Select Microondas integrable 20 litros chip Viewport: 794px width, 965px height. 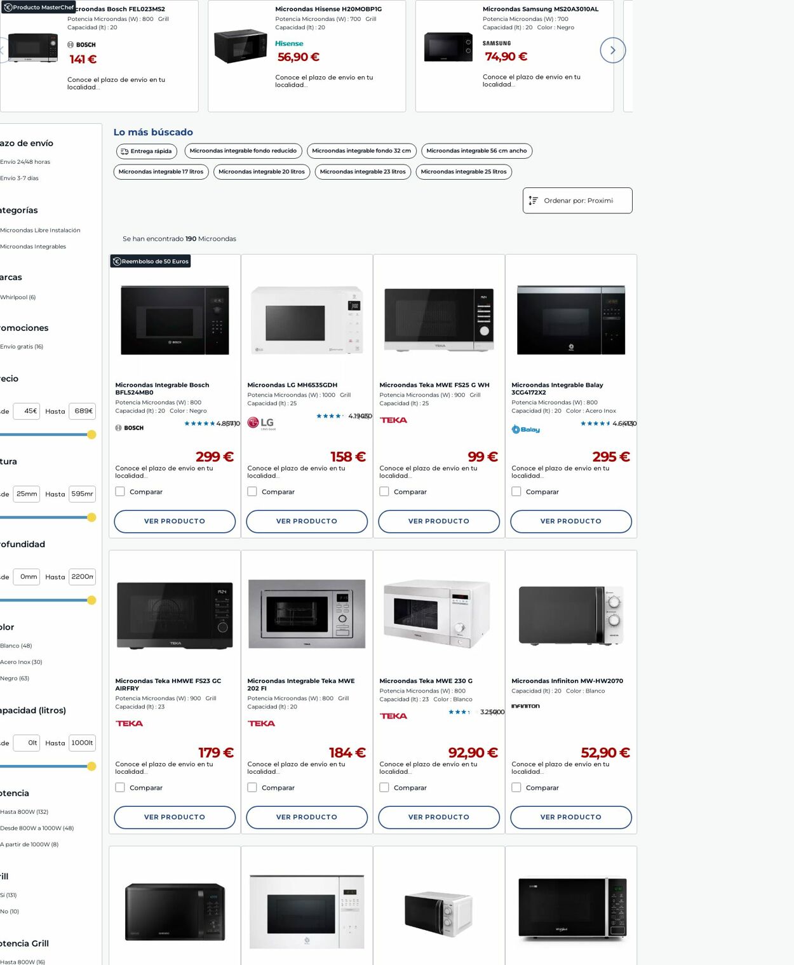point(262,172)
